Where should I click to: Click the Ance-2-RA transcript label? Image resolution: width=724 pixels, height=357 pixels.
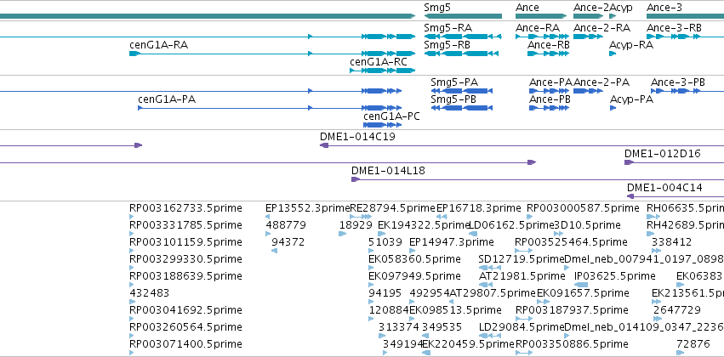pos(601,28)
